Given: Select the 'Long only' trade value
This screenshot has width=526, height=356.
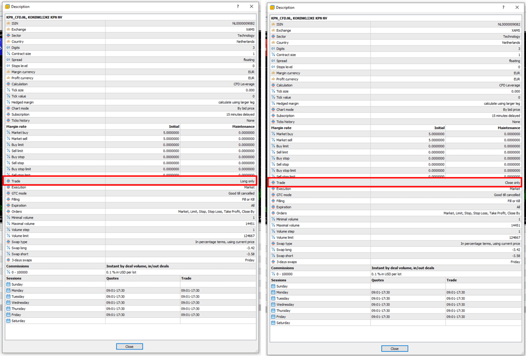Looking at the screenshot, I should (247, 181).
